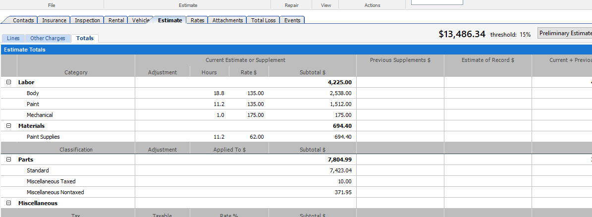Switch to the Contacts tab
Viewport: 592px width, 217px height.
point(23,20)
